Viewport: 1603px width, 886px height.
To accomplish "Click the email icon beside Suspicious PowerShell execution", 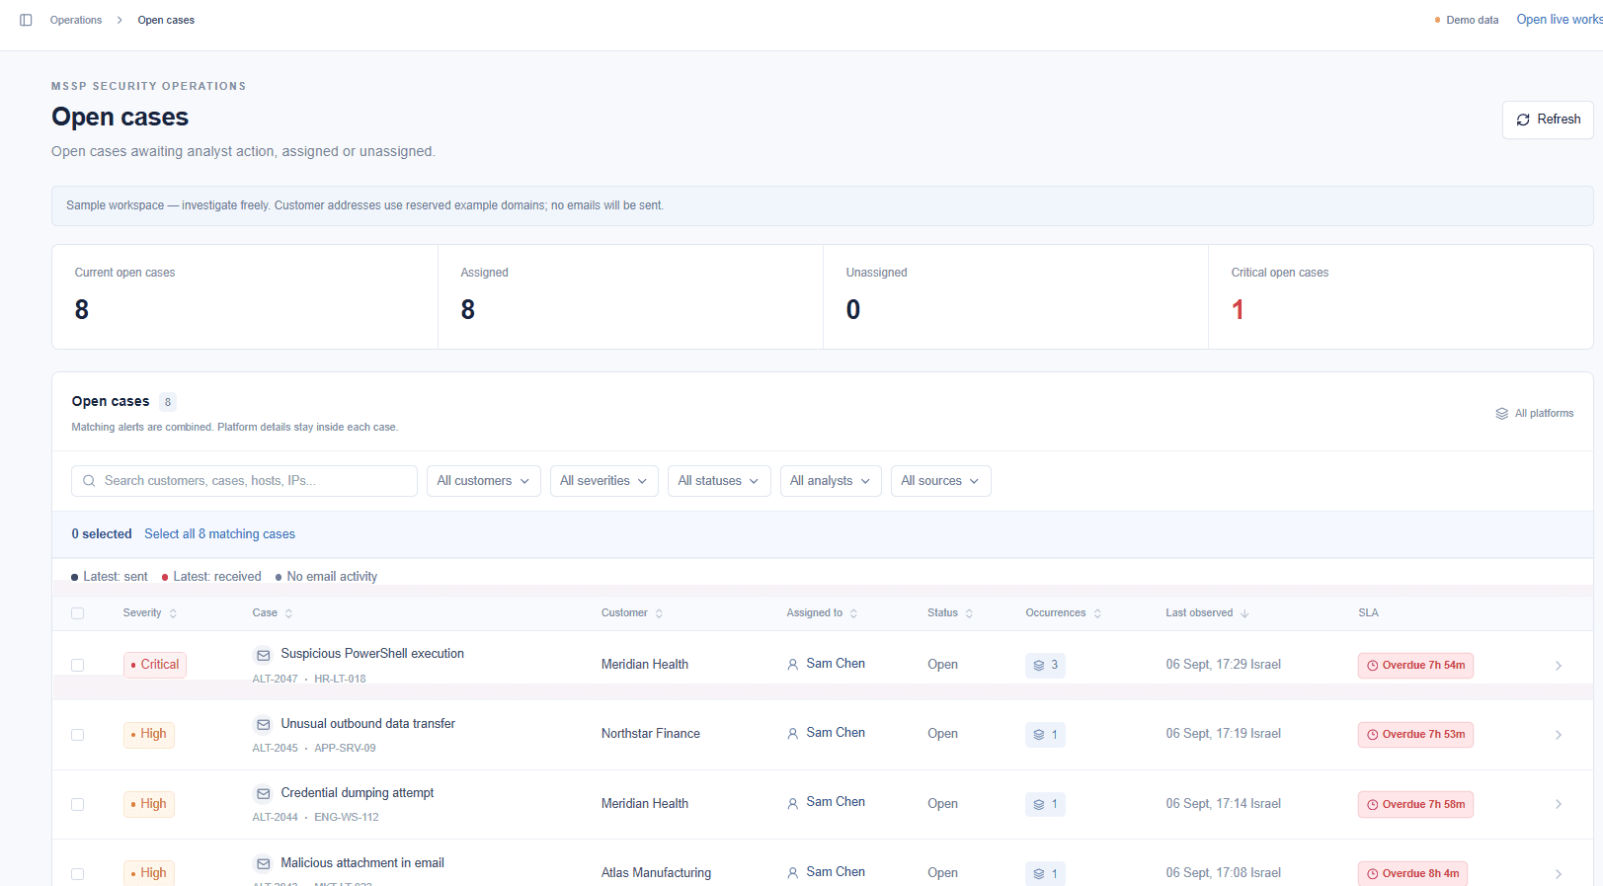I will pyautogui.click(x=263, y=655).
